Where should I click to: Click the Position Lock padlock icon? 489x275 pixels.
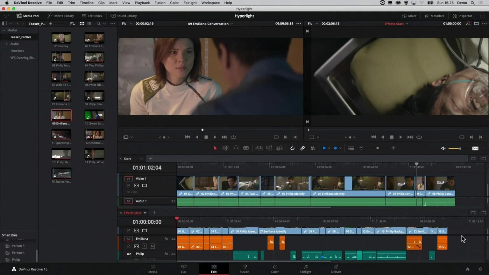(x=313, y=148)
